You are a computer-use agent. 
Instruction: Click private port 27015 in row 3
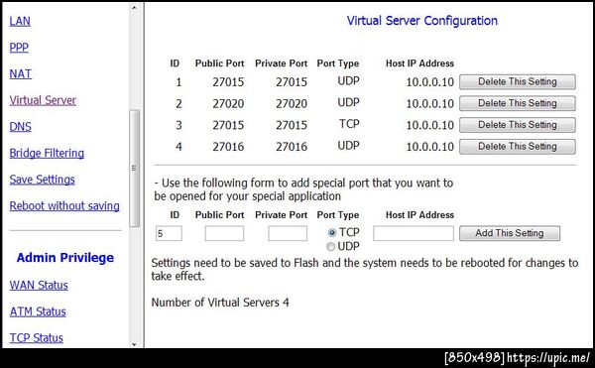click(x=292, y=126)
